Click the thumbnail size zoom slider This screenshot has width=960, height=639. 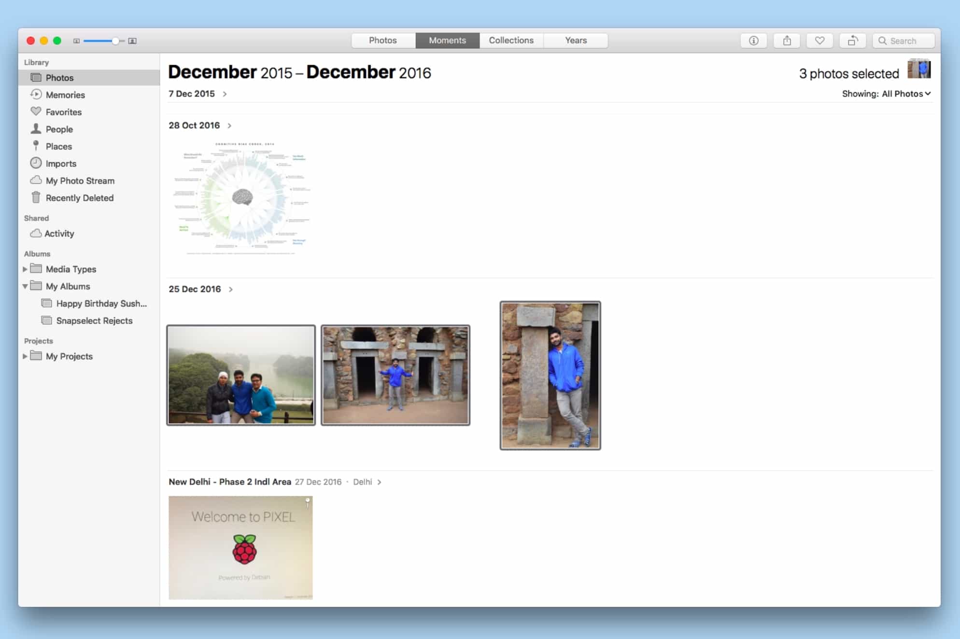[x=115, y=41]
